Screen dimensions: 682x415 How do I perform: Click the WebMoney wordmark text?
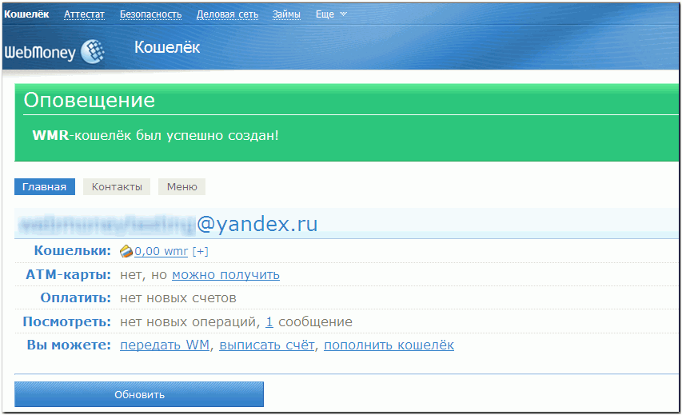(x=40, y=53)
